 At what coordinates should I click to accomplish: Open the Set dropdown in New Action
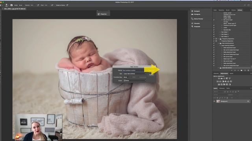(x=135, y=74)
